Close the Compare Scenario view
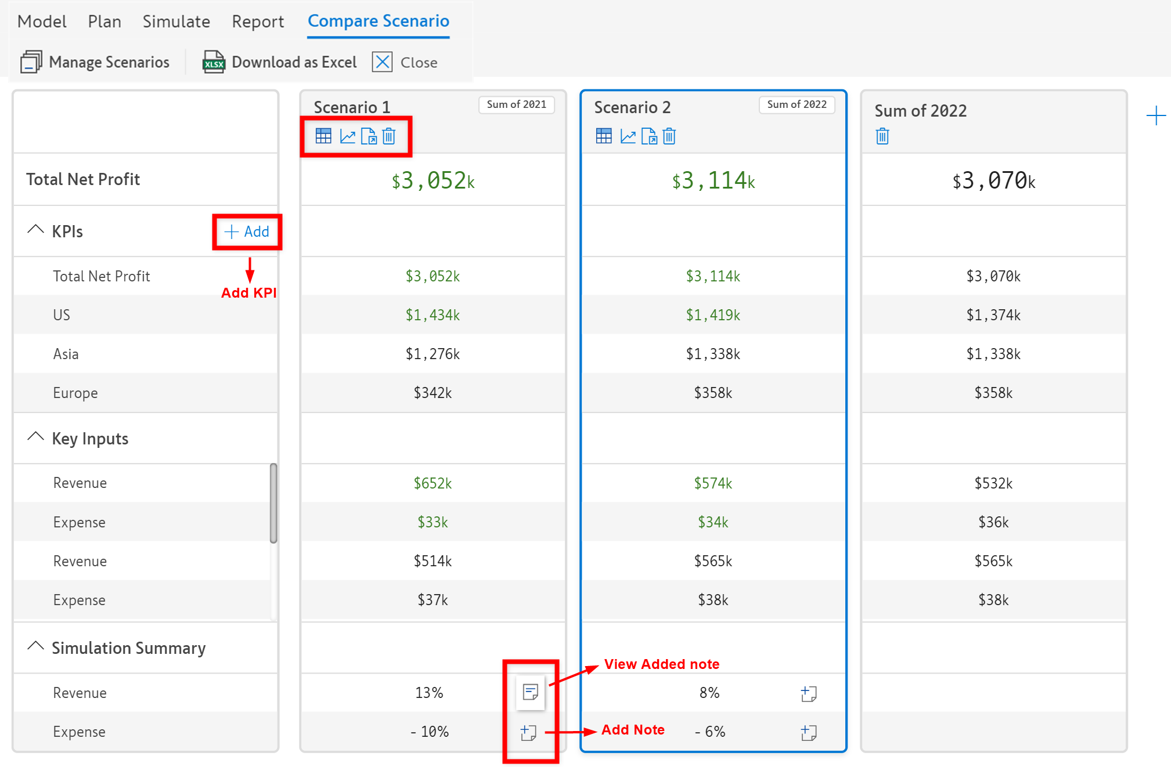This screenshot has height=767, width=1171. coord(405,62)
